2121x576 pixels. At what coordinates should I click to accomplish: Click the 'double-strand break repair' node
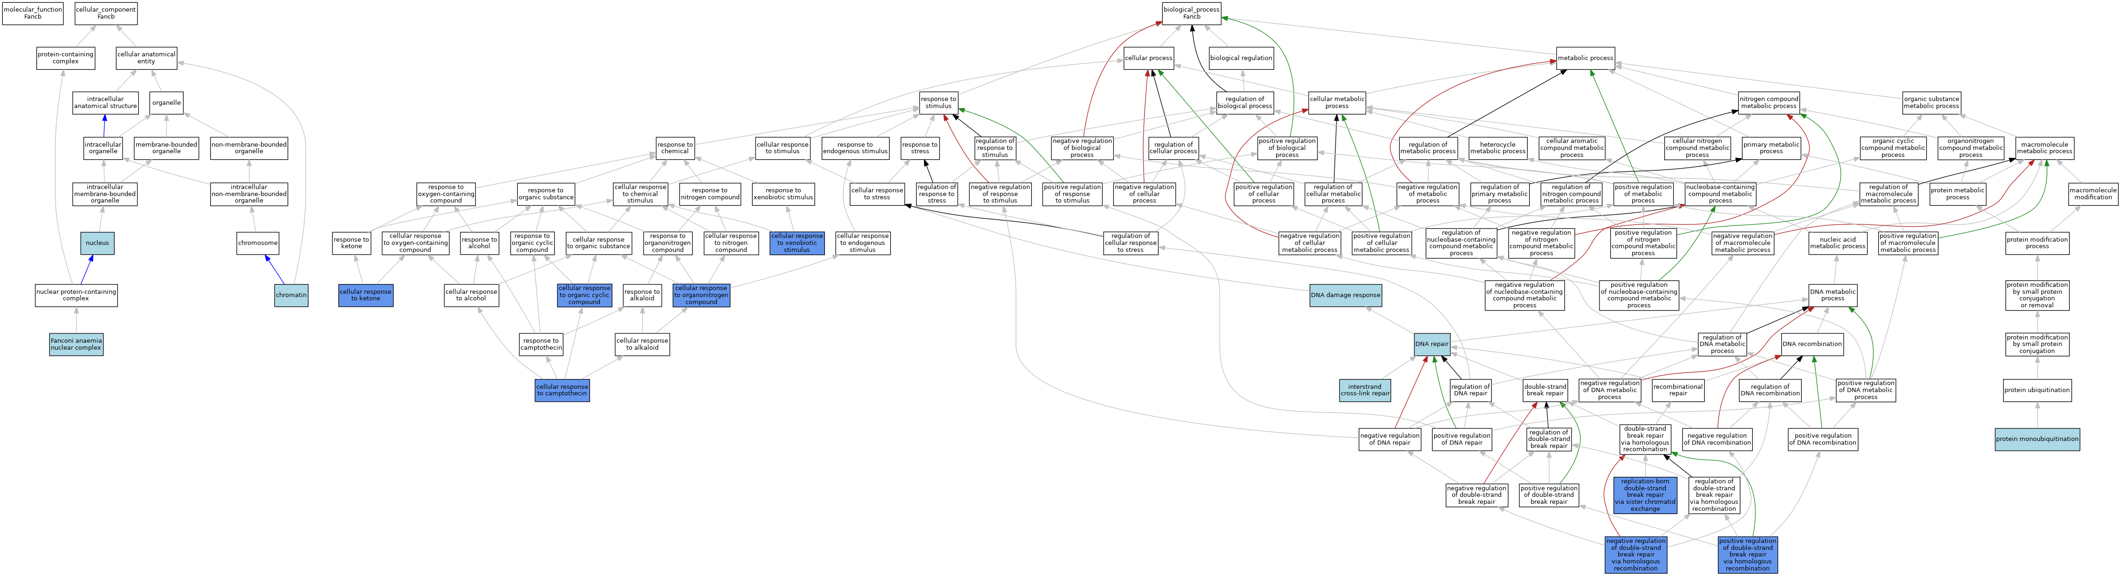[x=1545, y=390]
